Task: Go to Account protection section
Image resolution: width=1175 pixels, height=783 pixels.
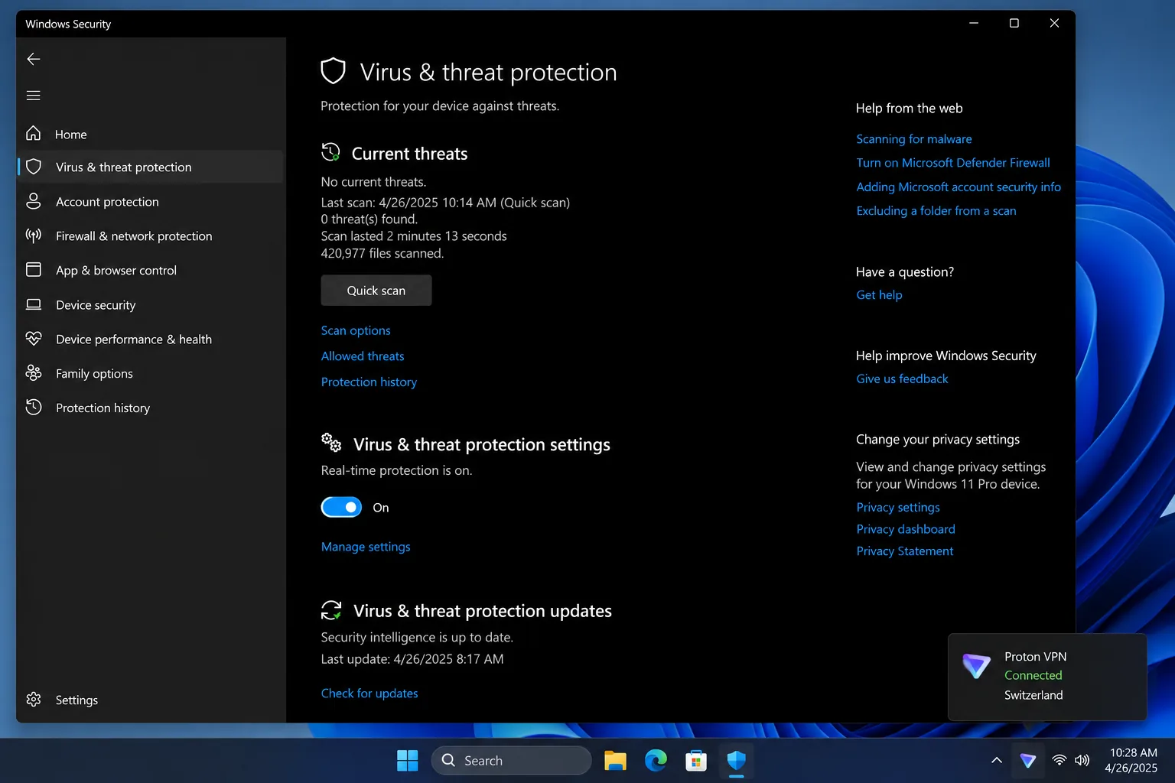Action: [151, 201]
